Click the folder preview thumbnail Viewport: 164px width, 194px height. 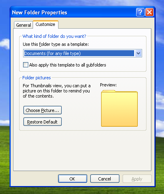coord(119,108)
